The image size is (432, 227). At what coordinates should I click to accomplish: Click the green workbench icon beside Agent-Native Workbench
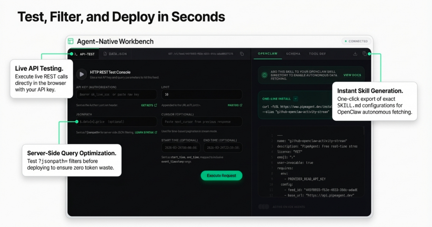[x=71, y=41]
